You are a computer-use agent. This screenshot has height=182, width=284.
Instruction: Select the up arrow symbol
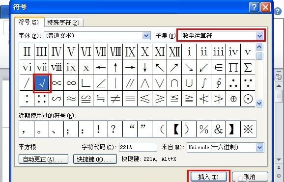tap(115, 67)
